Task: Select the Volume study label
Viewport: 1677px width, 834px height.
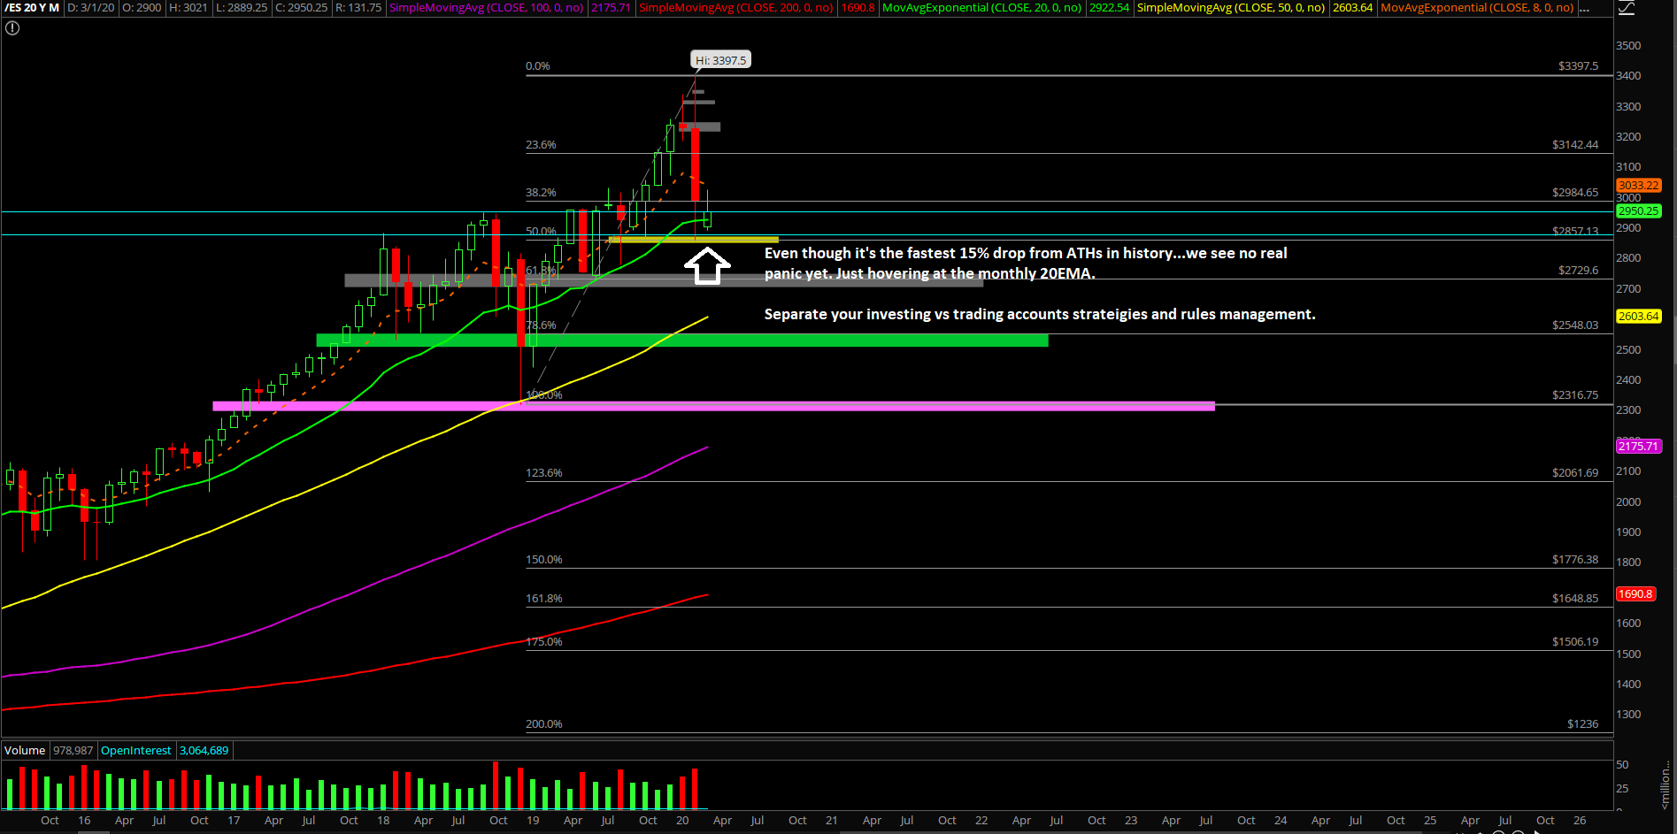Action: point(25,751)
